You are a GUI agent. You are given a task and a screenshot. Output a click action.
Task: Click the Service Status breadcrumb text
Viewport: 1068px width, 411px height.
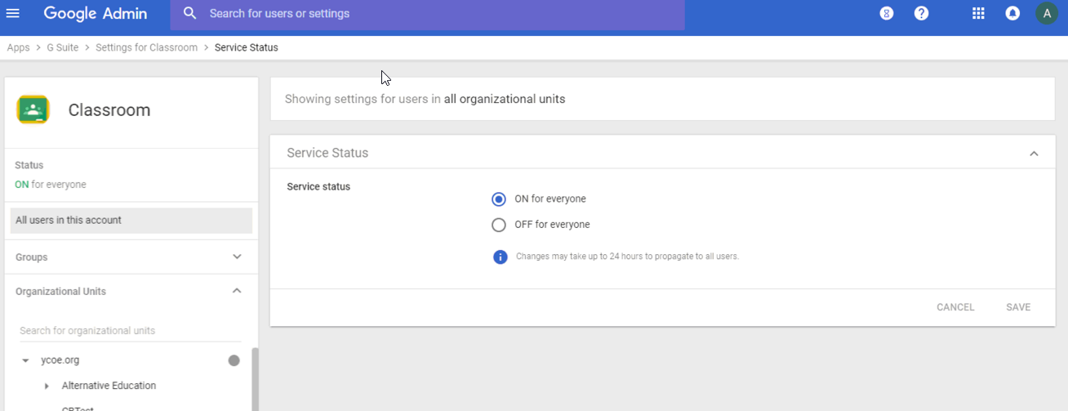tap(247, 47)
